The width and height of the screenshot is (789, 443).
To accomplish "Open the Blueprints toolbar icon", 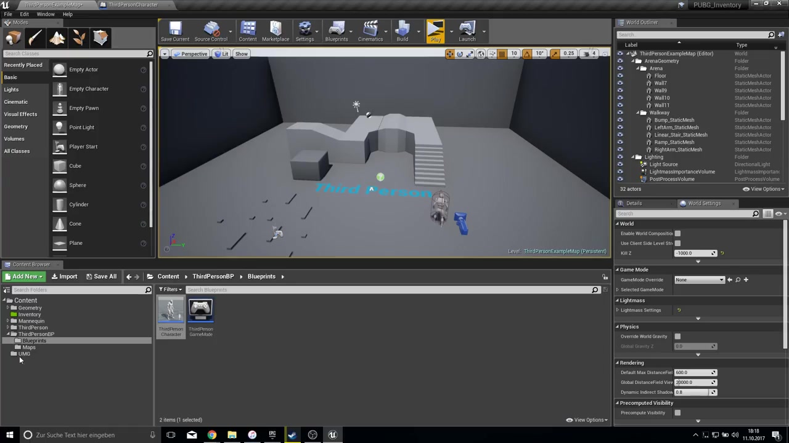I will (337, 31).
